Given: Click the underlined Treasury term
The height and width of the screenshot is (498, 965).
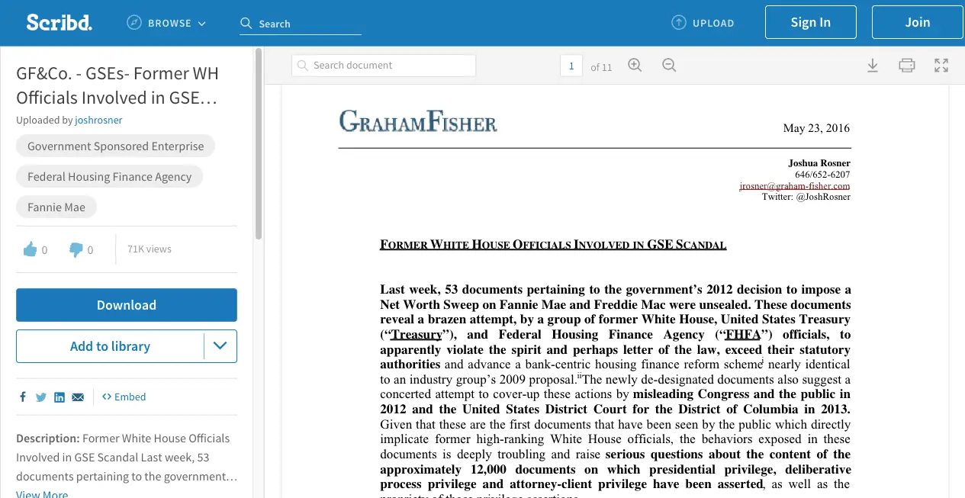Looking at the screenshot, I should tap(417, 335).
